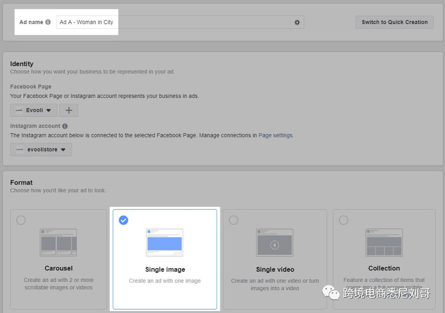Expand the evoolistore Instagram account dropdown
The image size is (445, 313).
point(41,149)
